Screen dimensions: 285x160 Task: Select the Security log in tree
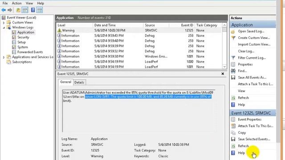(x=23, y=37)
